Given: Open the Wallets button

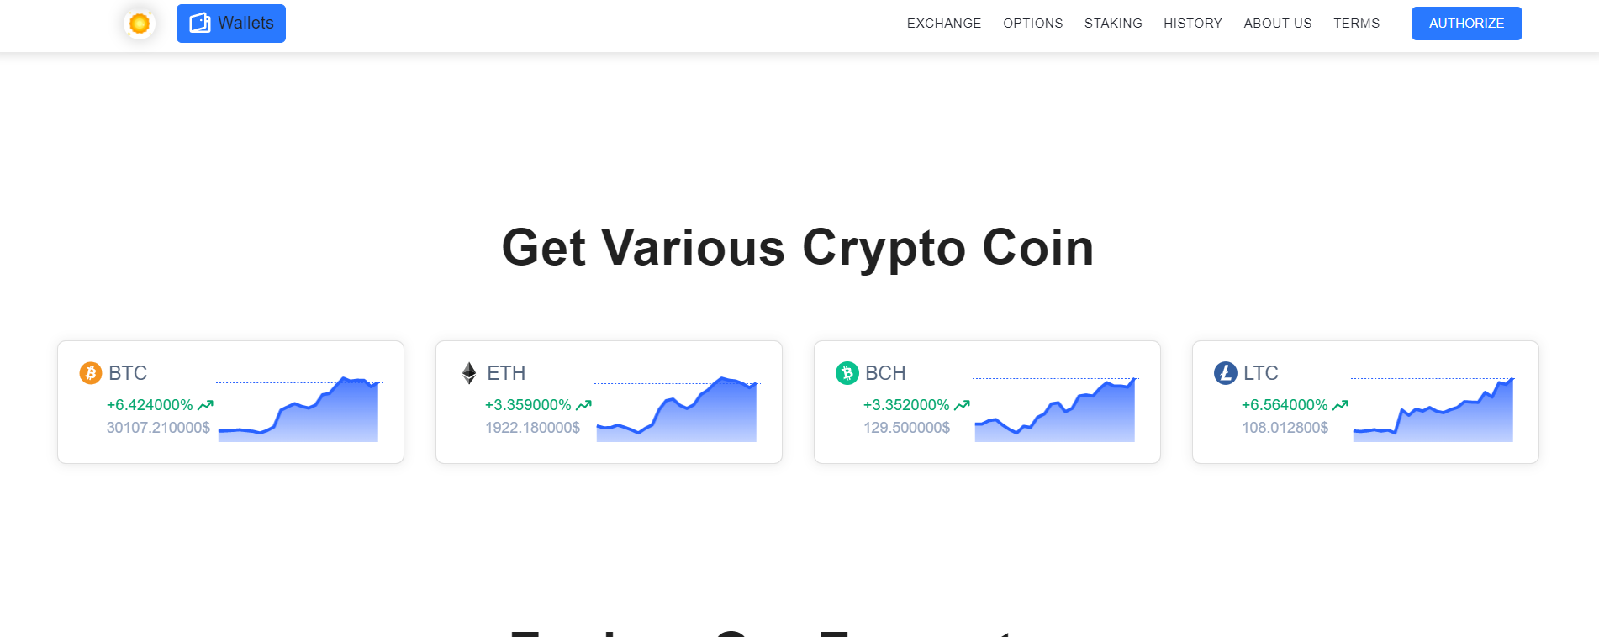Looking at the screenshot, I should [231, 24].
